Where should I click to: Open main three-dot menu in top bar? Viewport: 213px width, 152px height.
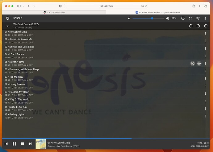[205, 18]
